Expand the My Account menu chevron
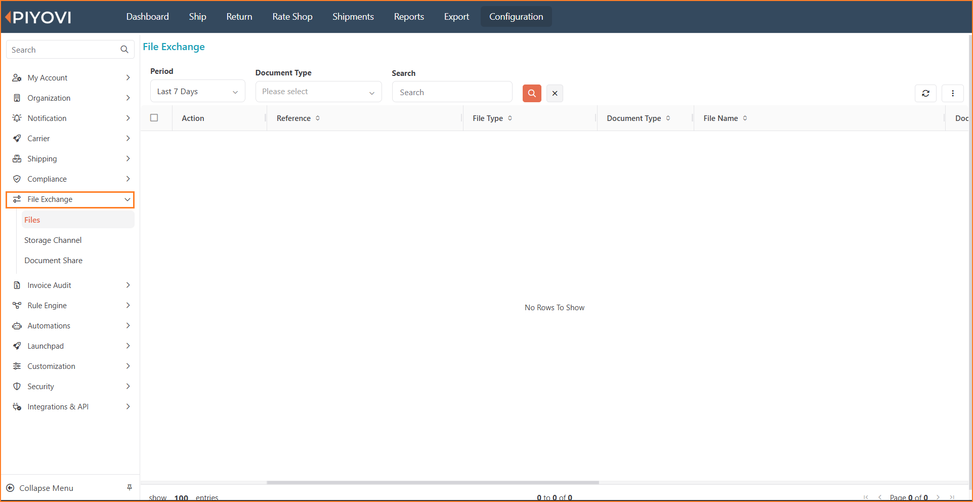This screenshot has width=973, height=502. point(128,77)
